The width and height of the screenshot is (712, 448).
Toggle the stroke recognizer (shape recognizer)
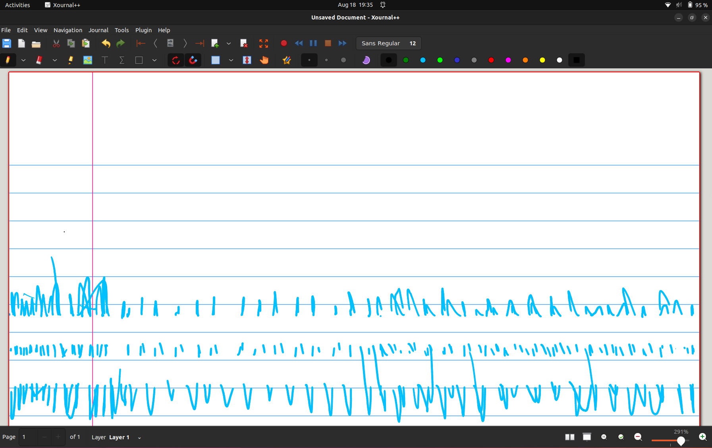tap(176, 60)
